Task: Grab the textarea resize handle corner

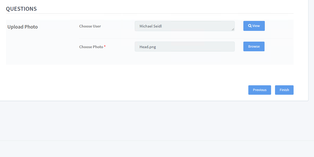Action: point(233,29)
